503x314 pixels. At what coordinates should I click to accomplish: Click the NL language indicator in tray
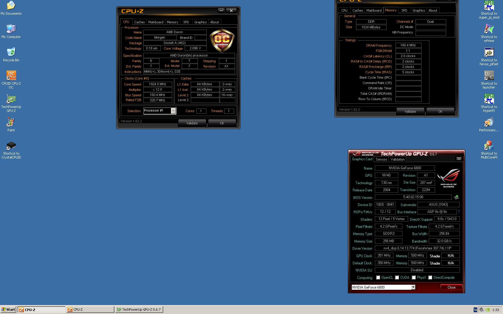[x=475, y=310]
